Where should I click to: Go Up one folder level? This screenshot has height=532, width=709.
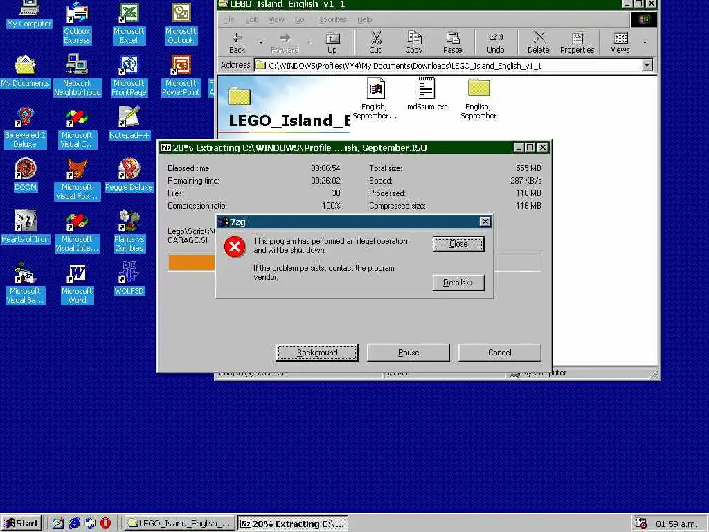pos(332,42)
